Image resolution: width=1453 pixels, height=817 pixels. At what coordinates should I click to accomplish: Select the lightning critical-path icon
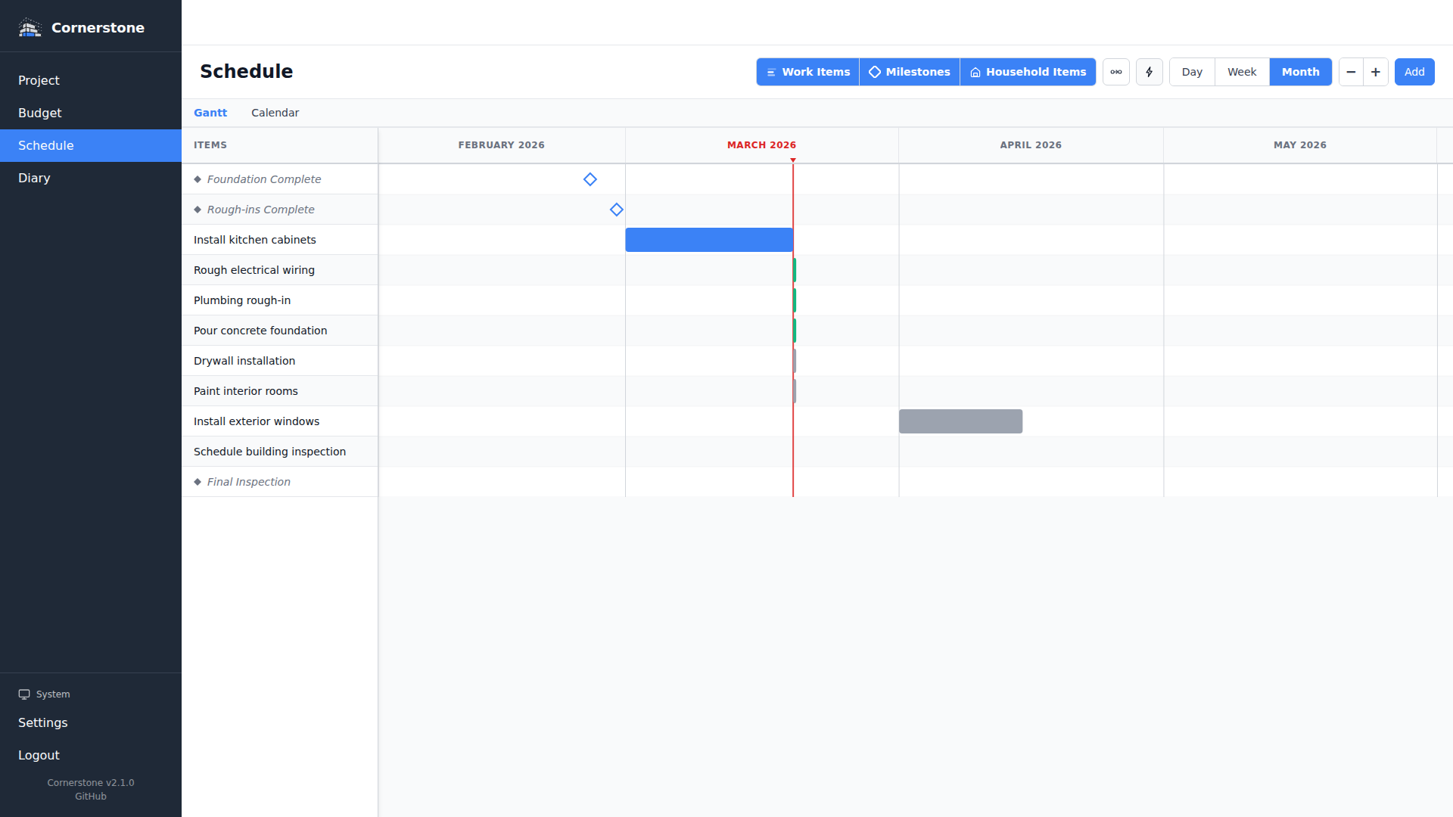1149,72
